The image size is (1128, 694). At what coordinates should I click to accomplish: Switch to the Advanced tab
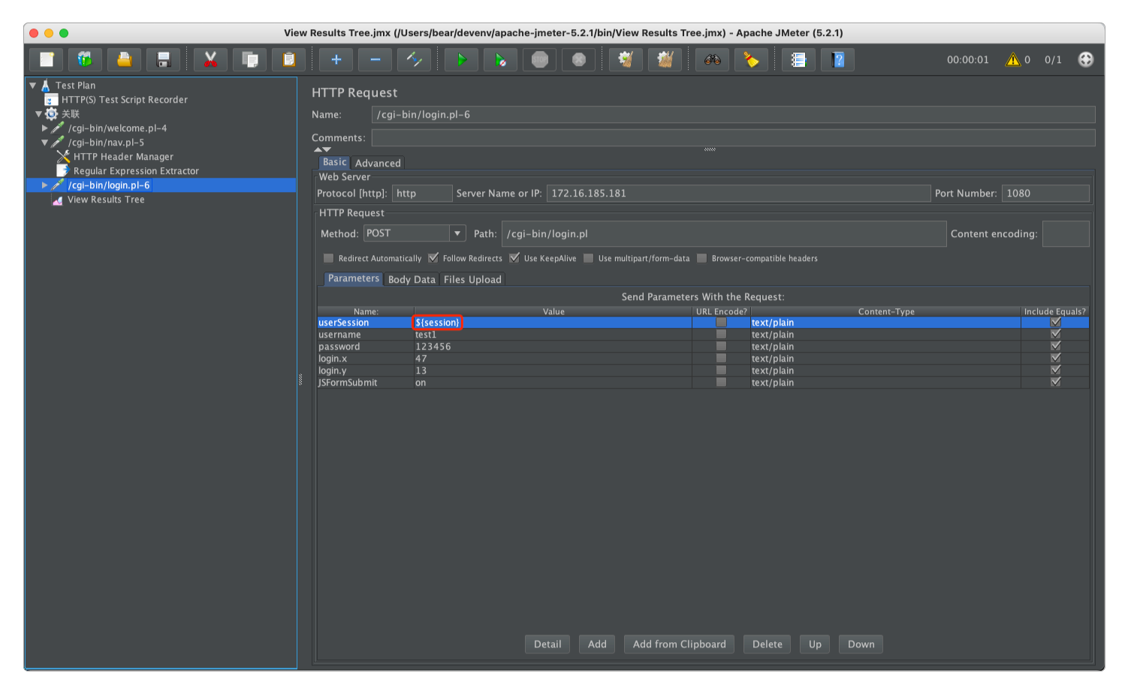[378, 163]
